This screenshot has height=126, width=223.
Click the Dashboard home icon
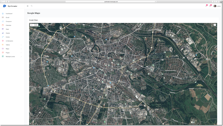[3, 13]
